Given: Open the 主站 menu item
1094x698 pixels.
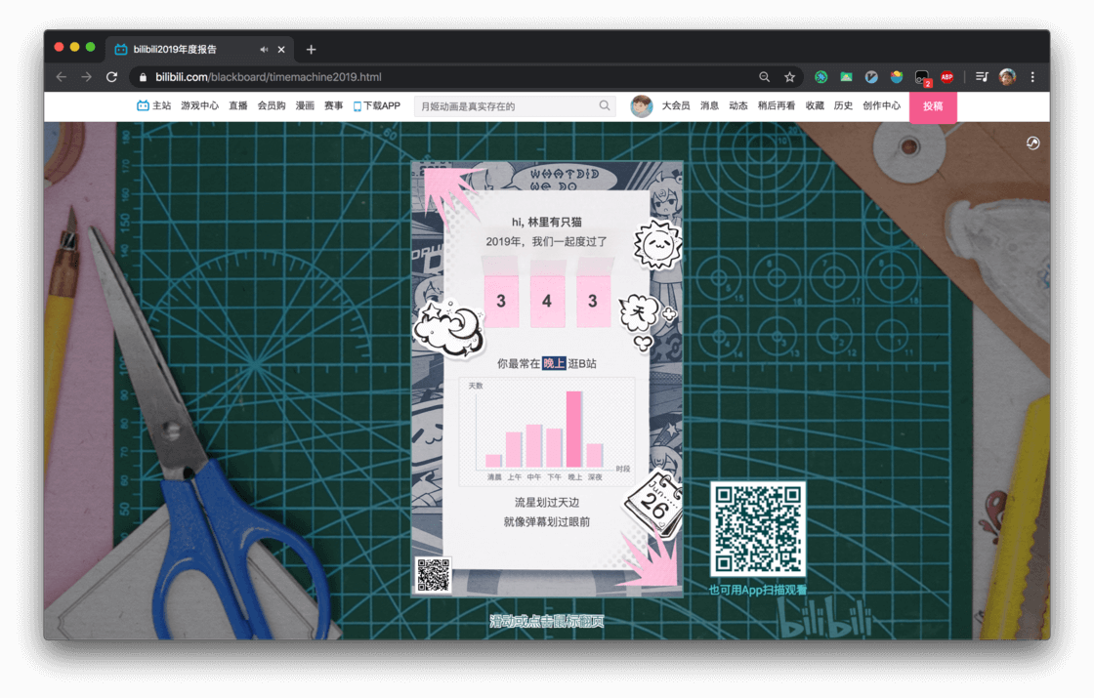Looking at the screenshot, I should coord(154,106).
